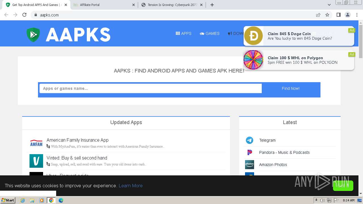
Task: Open the GAMES navigation menu
Action: tap(210, 33)
